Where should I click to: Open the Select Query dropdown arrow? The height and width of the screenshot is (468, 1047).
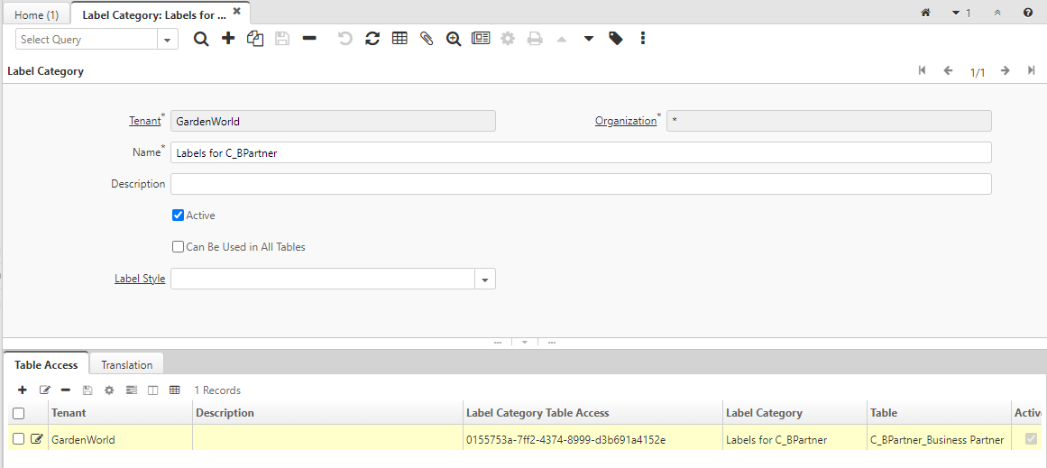tap(168, 40)
